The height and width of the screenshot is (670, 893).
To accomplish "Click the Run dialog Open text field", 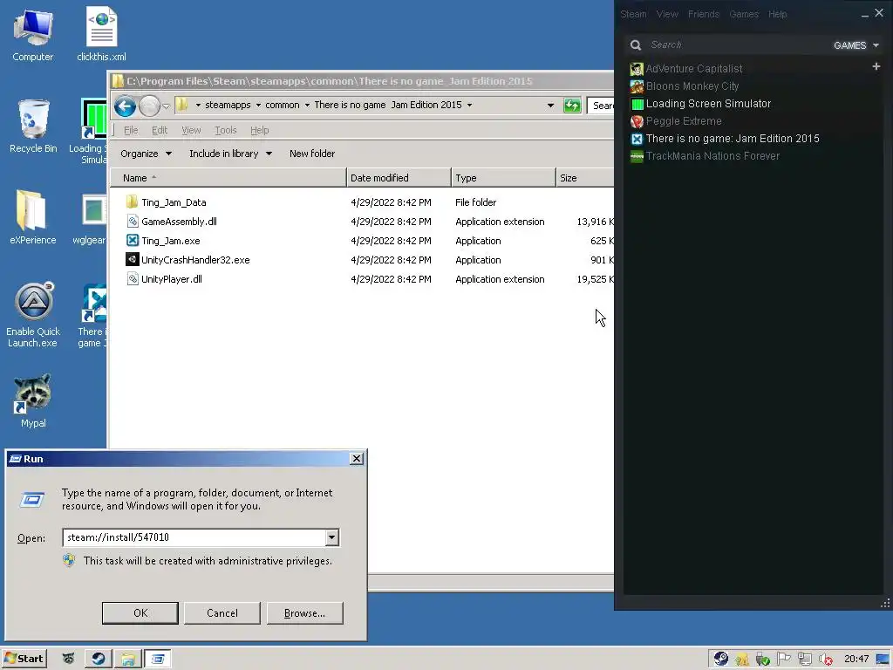I will (x=194, y=537).
